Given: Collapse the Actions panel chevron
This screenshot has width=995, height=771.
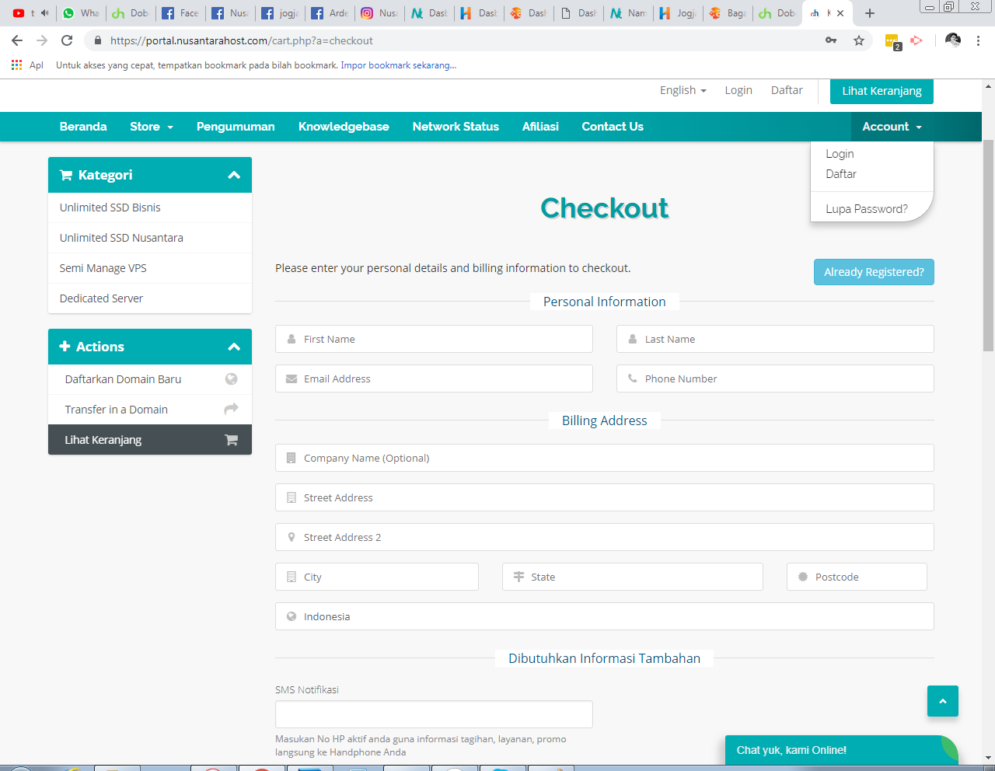Looking at the screenshot, I should click(234, 347).
